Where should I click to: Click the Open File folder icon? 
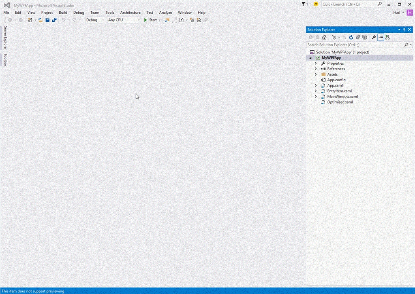pos(41,20)
